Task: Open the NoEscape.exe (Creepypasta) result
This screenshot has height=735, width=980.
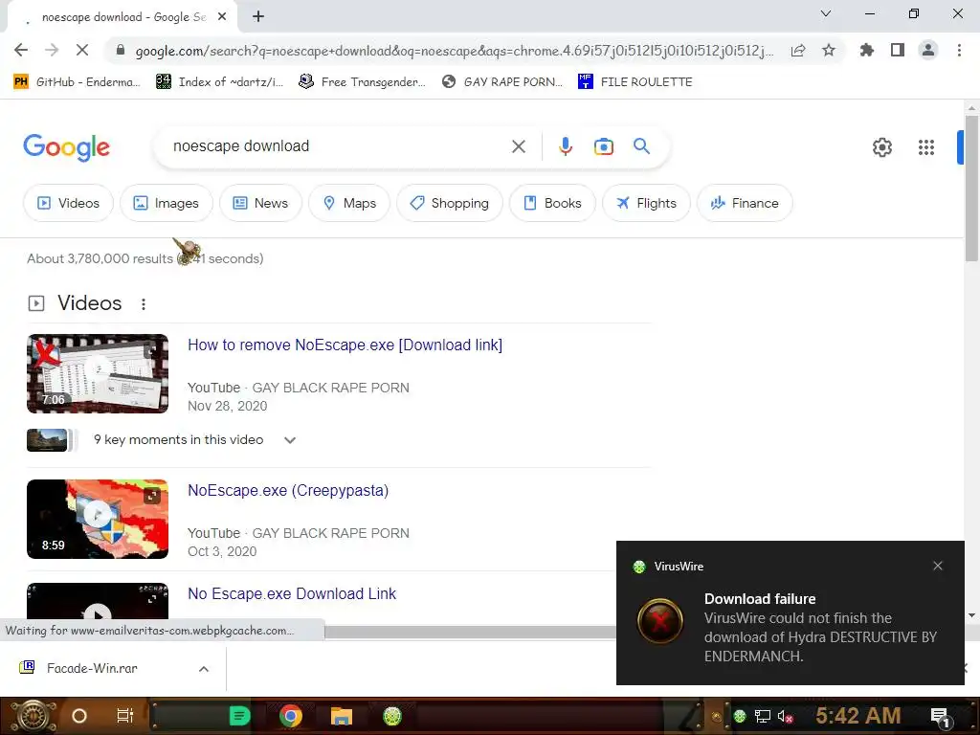Action: point(288,491)
